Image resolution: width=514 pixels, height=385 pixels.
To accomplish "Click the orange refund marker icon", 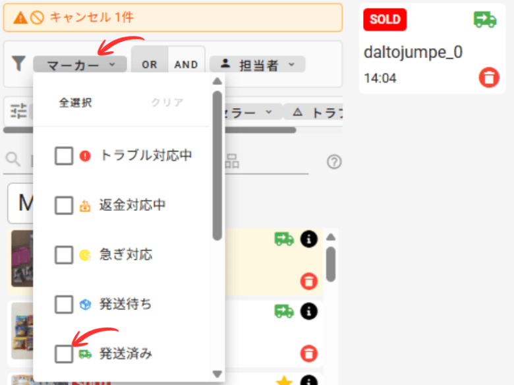I will point(85,206).
